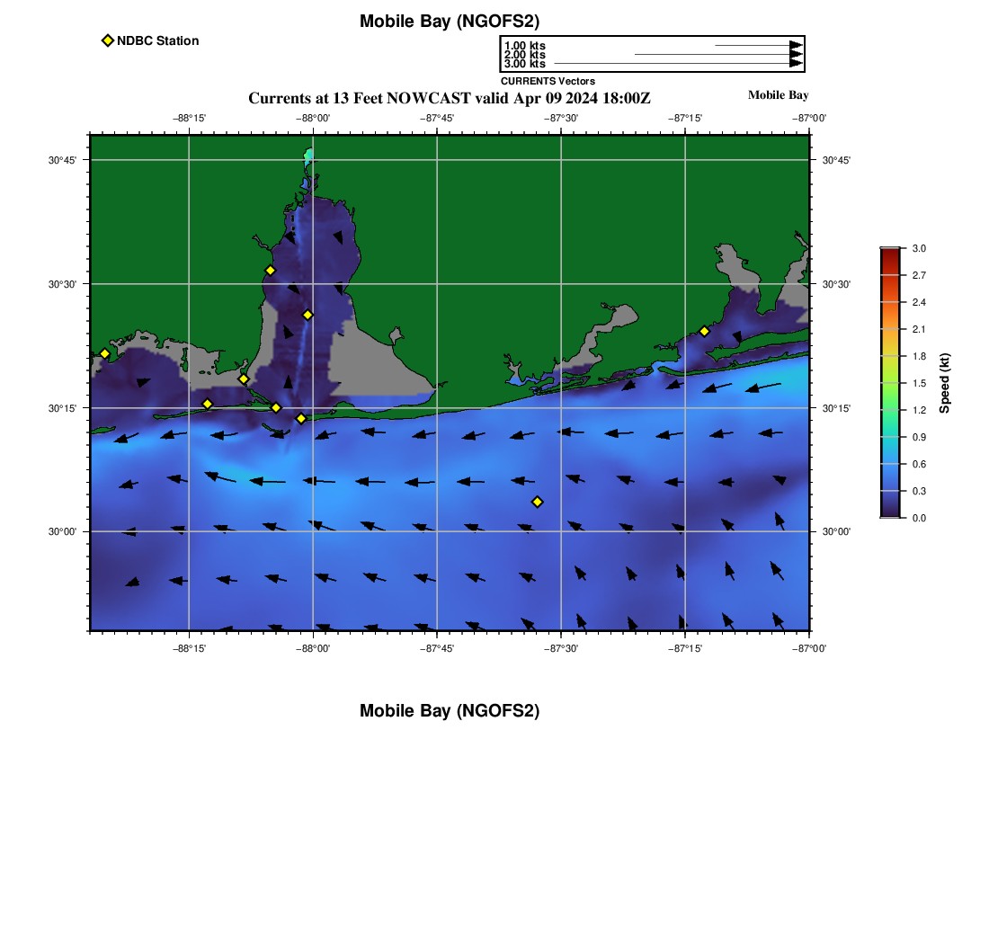
Task: Select the southernmost station marker at Mobile Bay entrance
Action: tap(301, 418)
